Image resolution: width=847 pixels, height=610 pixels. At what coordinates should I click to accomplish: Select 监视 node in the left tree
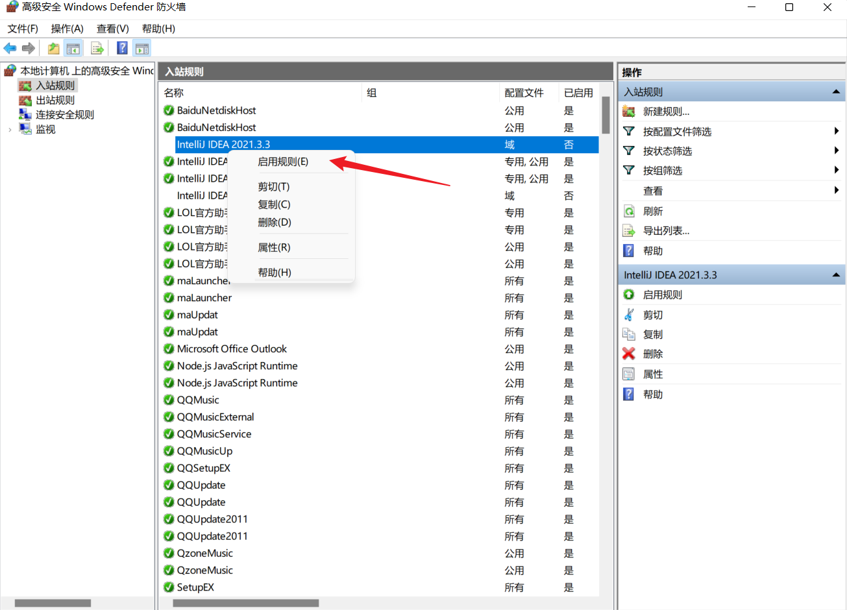pos(45,129)
